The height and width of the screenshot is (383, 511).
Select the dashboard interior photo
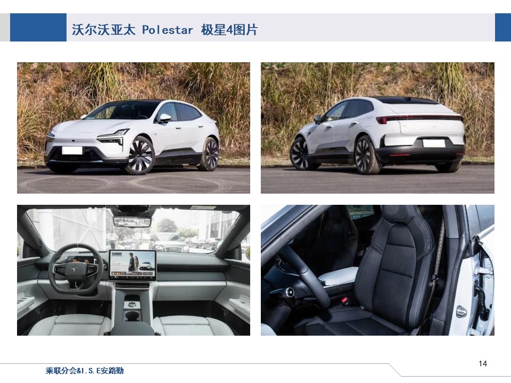click(x=134, y=270)
